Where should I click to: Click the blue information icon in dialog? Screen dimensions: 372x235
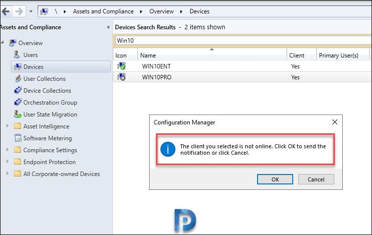(168, 149)
